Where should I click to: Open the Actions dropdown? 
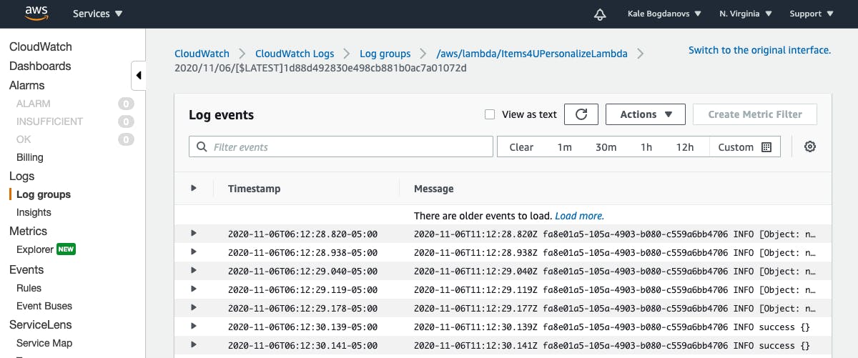[646, 114]
